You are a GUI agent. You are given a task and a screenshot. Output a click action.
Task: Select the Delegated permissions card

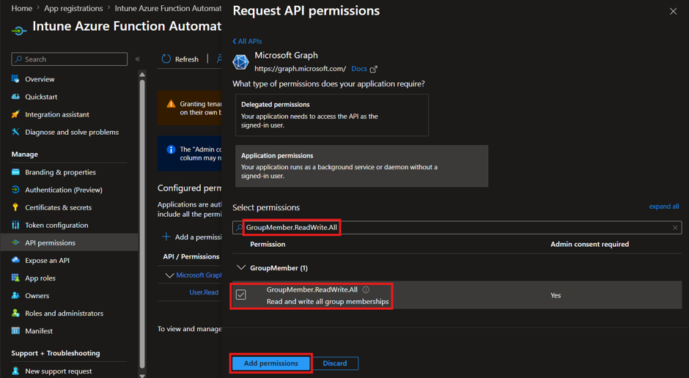click(332, 115)
